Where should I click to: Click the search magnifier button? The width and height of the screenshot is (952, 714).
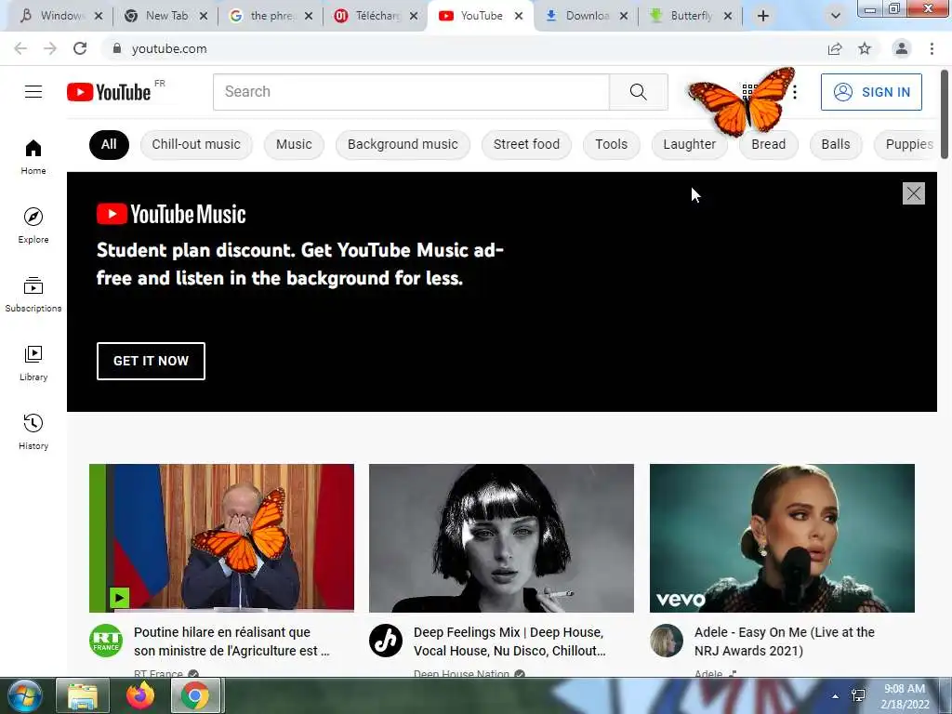coord(638,92)
